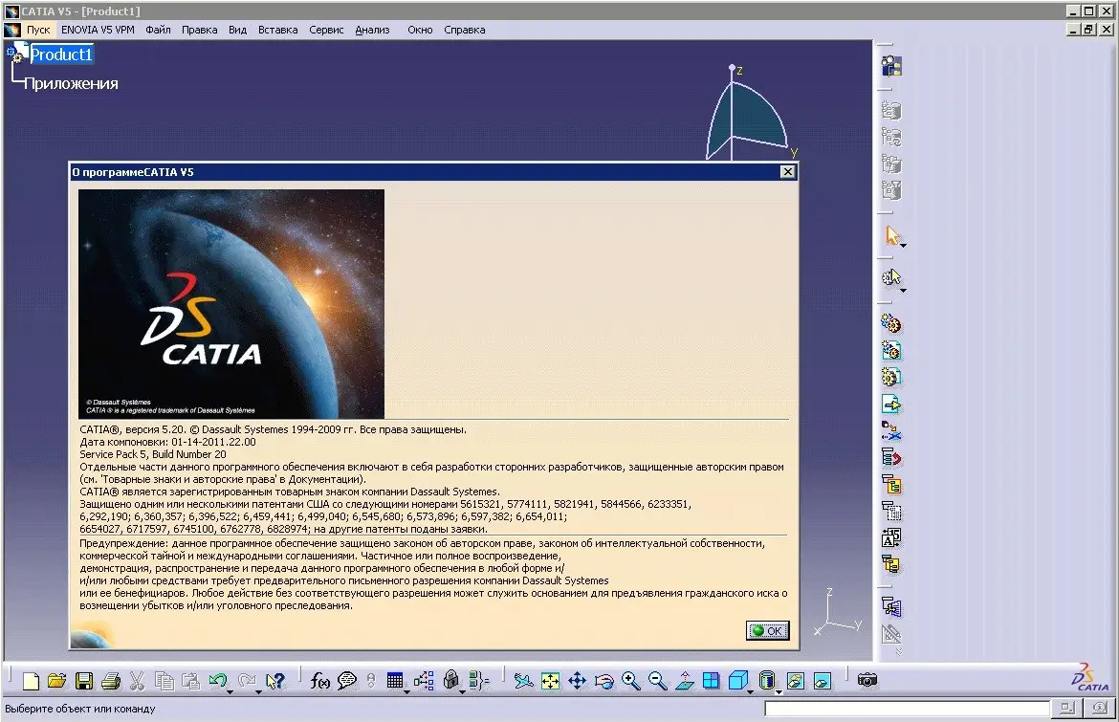This screenshot has width=1119, height=722.
Task: Print using the printer icon
Action: 111,681
